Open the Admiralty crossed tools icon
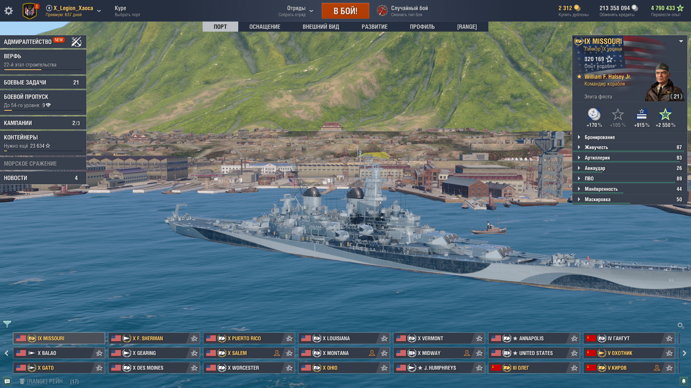Screen dimensions: 691x388 pos(76,42)
